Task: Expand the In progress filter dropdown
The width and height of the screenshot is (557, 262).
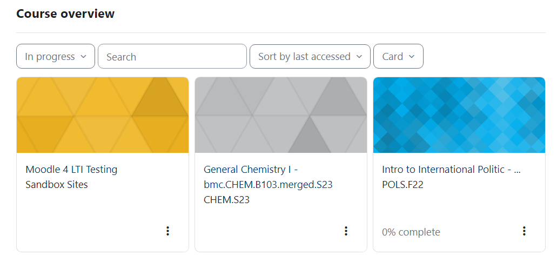Action: [55, 57]
